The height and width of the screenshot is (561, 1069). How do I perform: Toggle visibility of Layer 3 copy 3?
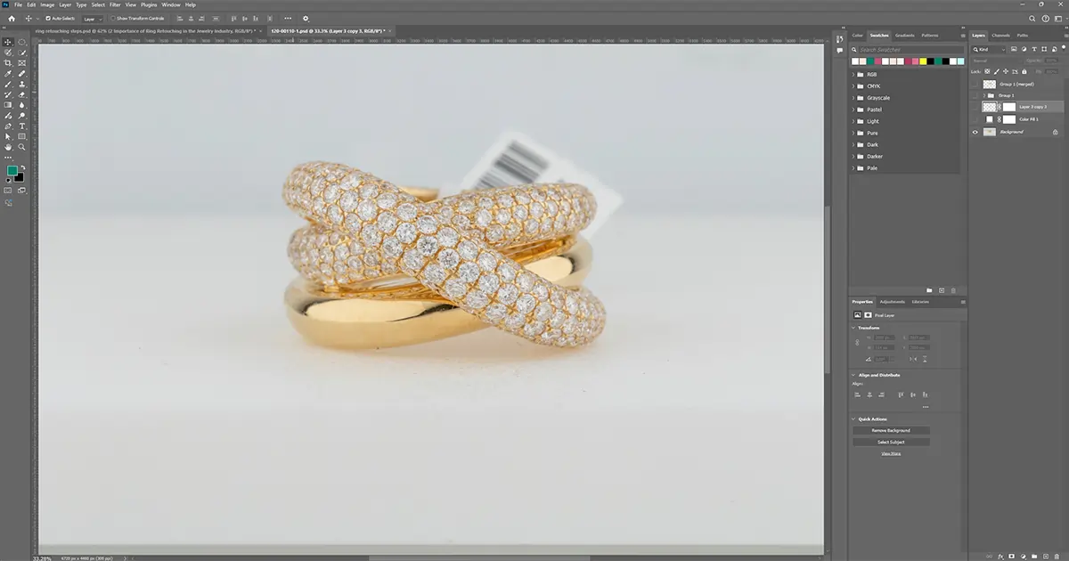pos(975,107)
